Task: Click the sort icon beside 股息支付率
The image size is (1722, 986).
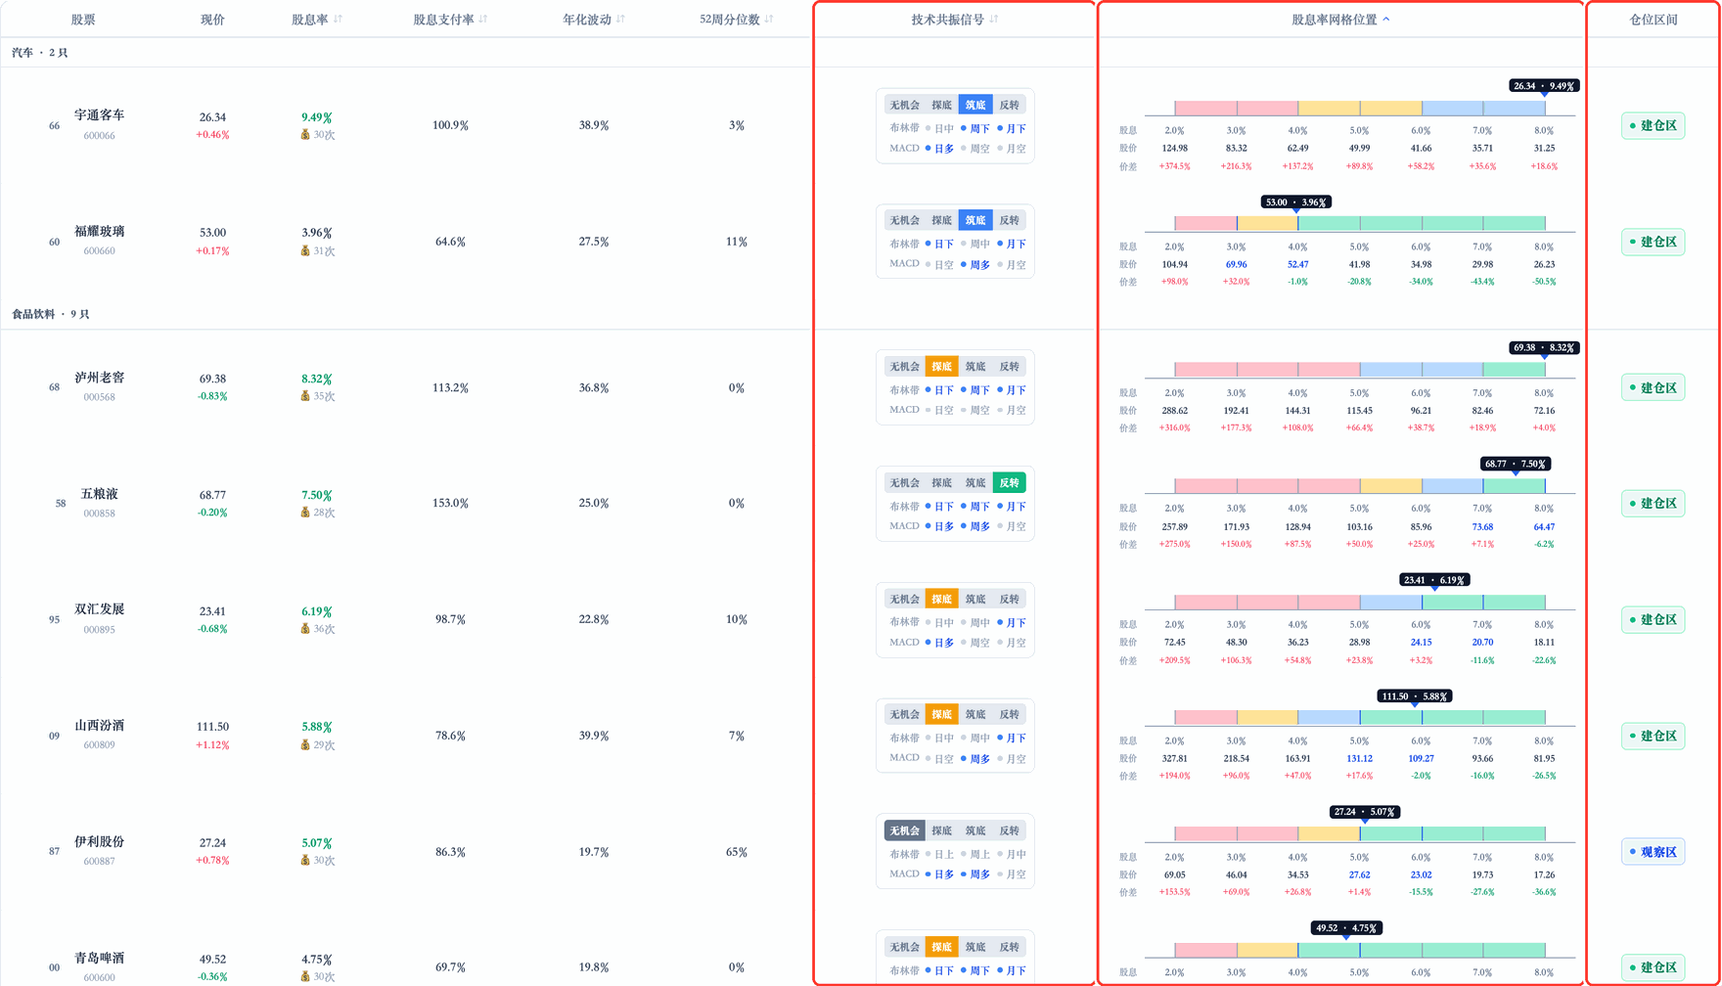Action: click(x=483, y=20)
